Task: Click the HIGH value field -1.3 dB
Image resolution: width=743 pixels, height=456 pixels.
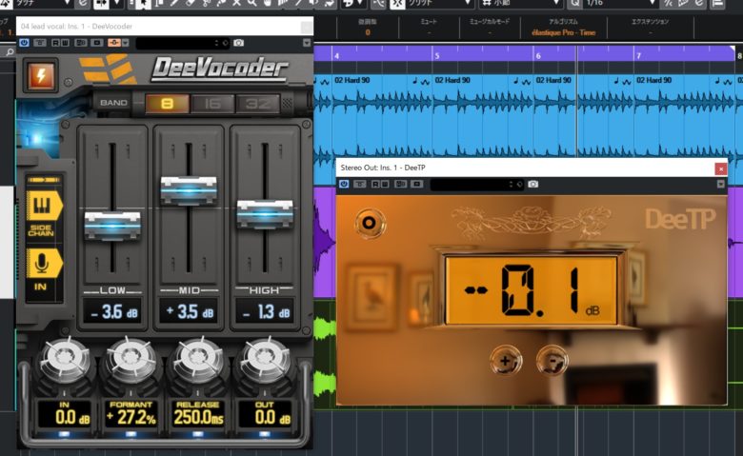Action: pos(265,311)
